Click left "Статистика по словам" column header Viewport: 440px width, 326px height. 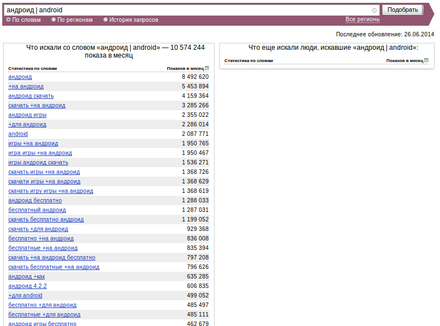coord(32,68)
